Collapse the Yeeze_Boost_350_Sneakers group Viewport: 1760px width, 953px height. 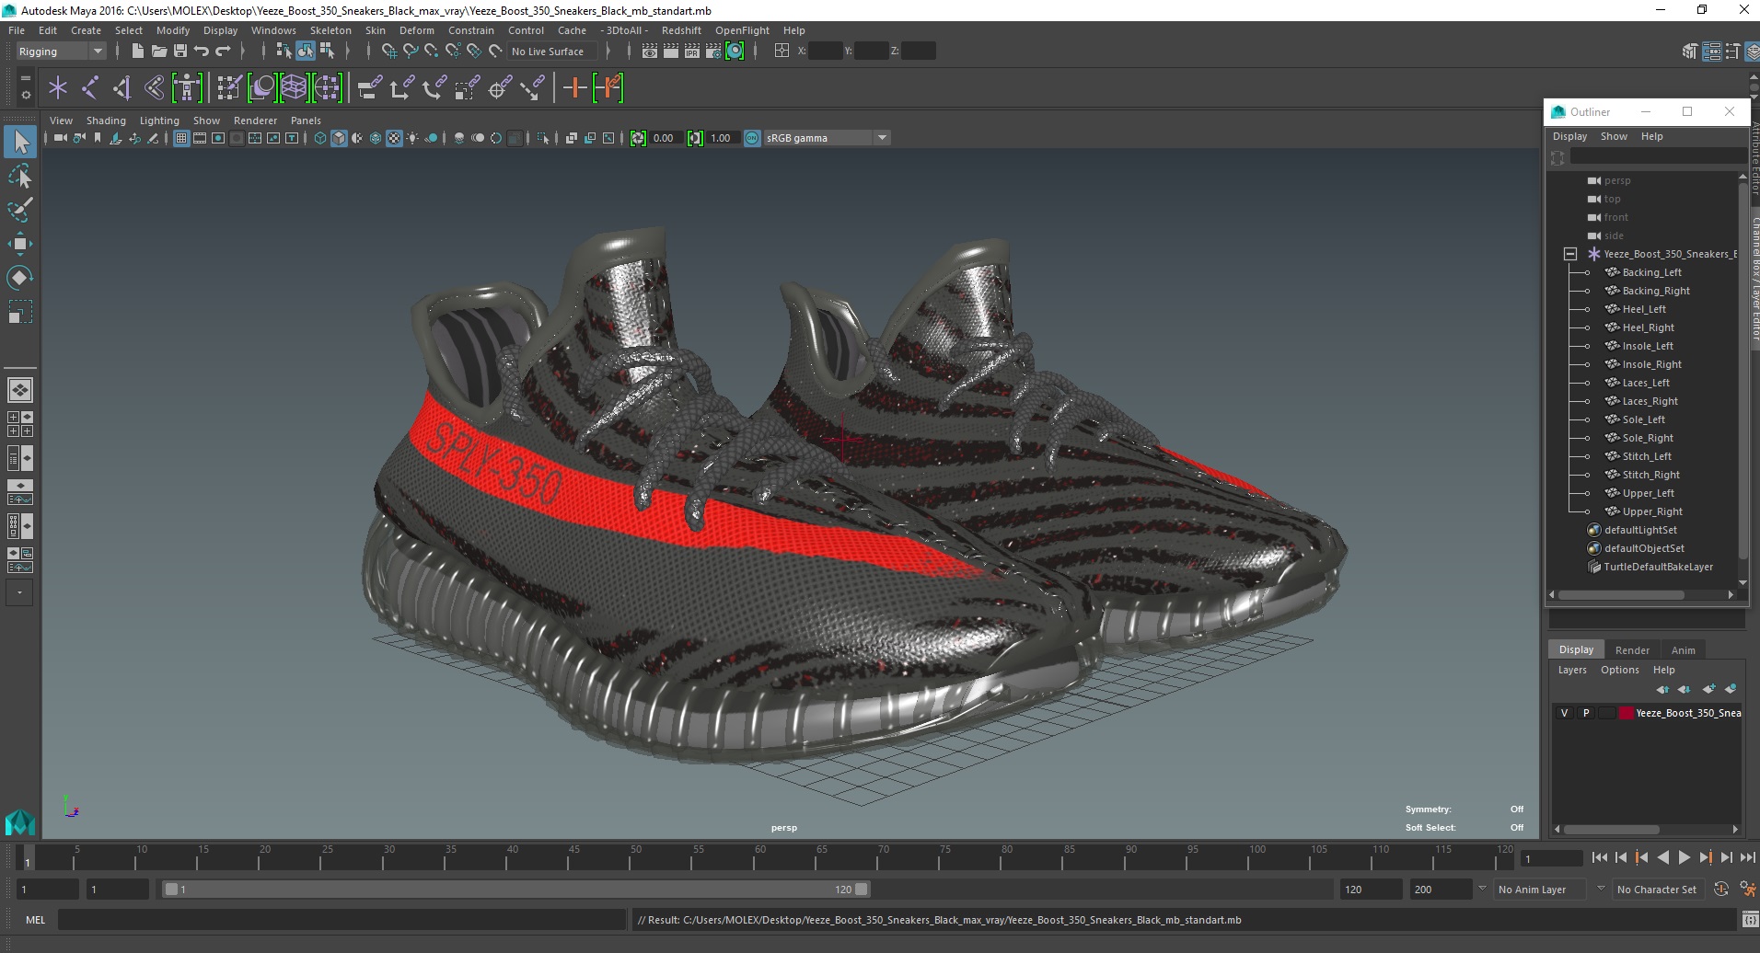click(1570, 254)
